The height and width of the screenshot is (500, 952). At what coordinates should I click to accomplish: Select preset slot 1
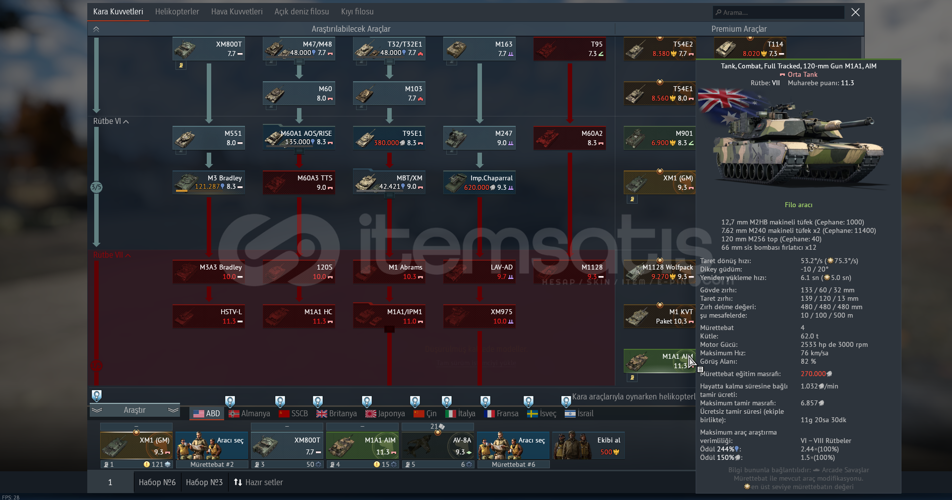click(110, 482)
